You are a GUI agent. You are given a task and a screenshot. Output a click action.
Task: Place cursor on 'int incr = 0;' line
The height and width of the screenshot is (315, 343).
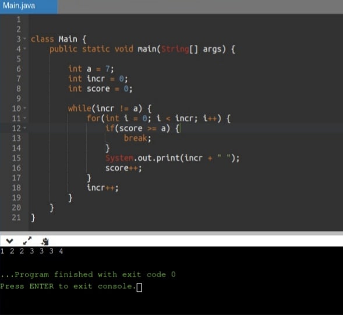tap(98, 79)
